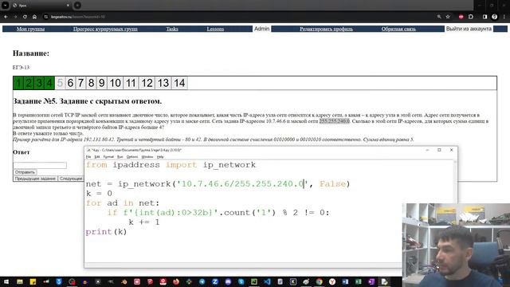Open Visual Studio Code from taskbar
Viewport: 510px width, 287px height.
[x=267, y=281]
